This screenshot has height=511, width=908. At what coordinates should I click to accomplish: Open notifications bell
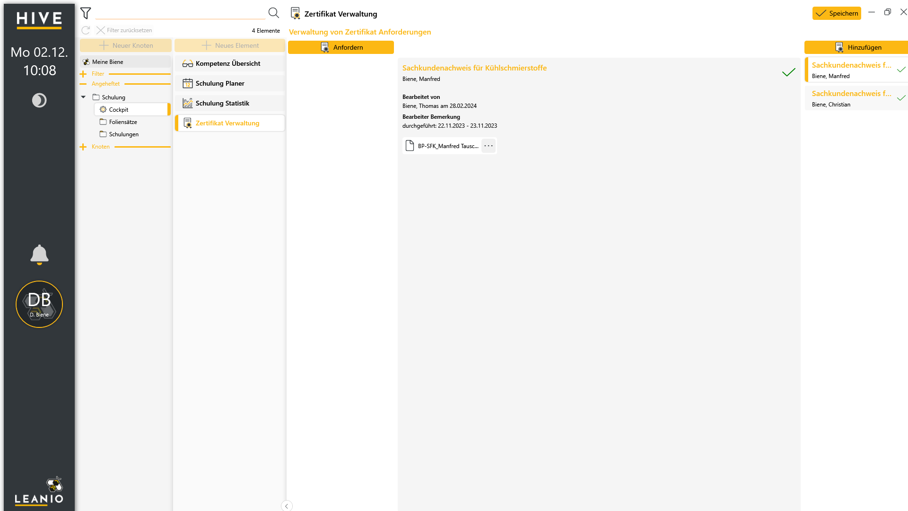(x=39, y=255)
